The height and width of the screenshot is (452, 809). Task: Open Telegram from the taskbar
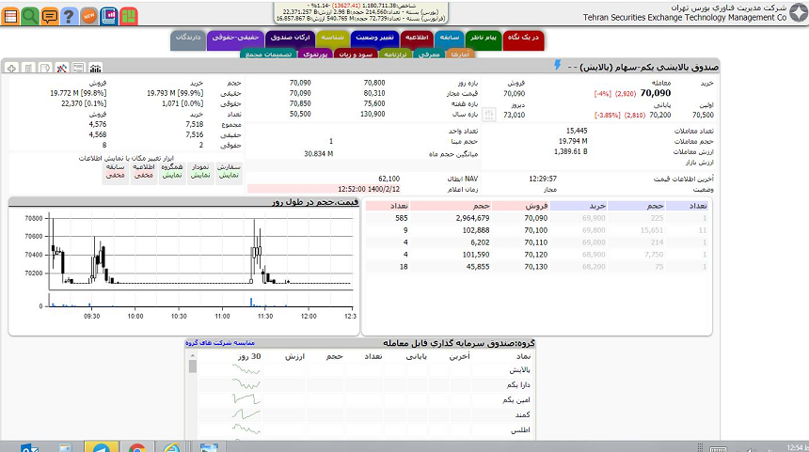click(101, 448)
